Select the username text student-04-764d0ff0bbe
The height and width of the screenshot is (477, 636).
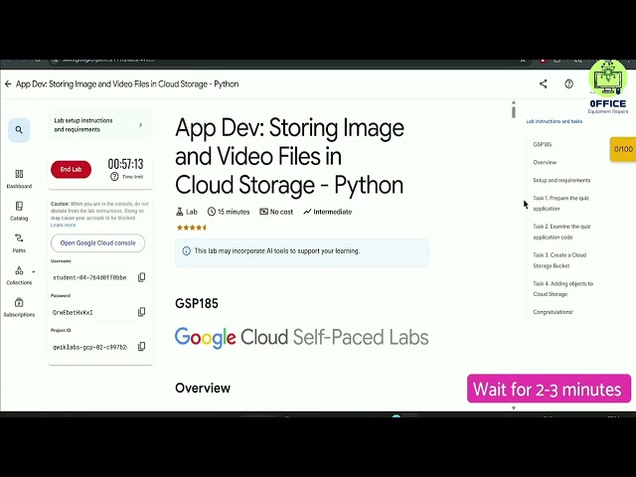click(x=89, y=277)
